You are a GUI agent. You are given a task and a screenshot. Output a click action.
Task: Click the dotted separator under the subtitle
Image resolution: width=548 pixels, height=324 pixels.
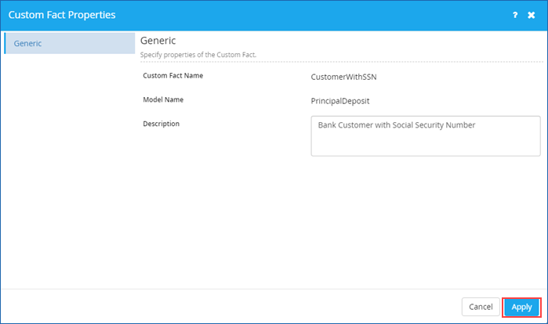342,62
